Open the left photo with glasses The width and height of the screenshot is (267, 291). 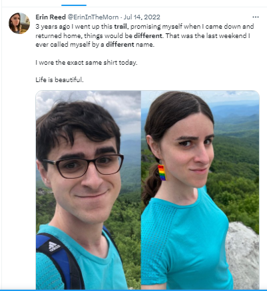tap(89, 190)
